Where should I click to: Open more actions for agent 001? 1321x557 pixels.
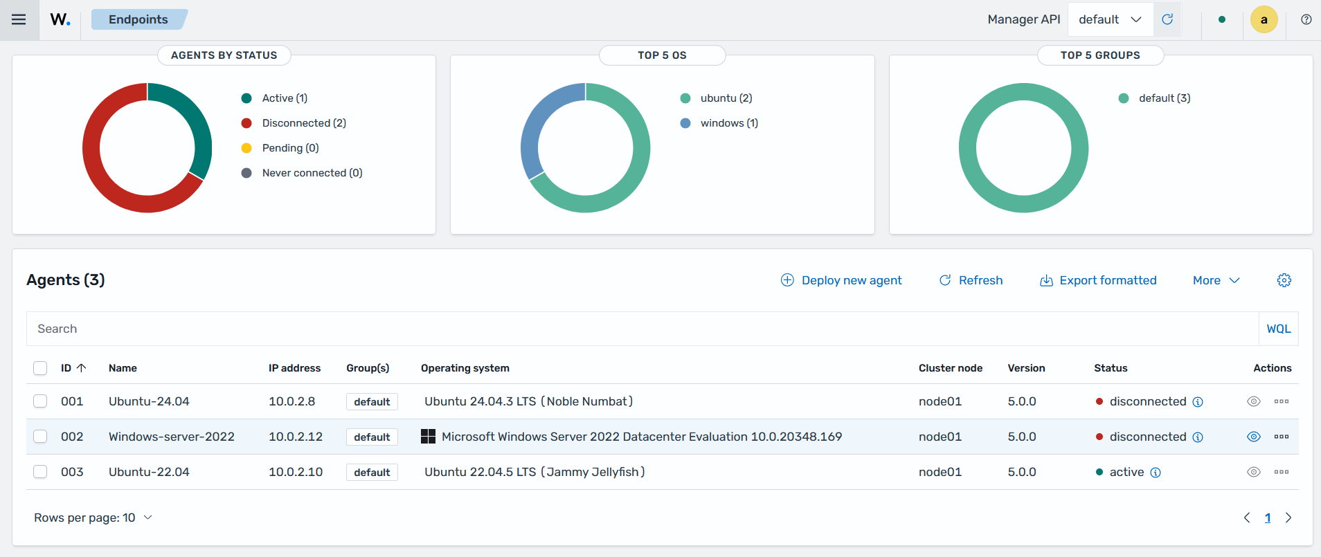(x=1282, y=401)
